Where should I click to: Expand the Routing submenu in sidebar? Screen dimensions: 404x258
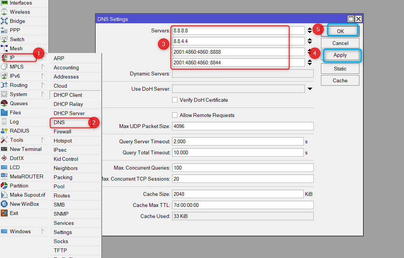click(43, 85)
